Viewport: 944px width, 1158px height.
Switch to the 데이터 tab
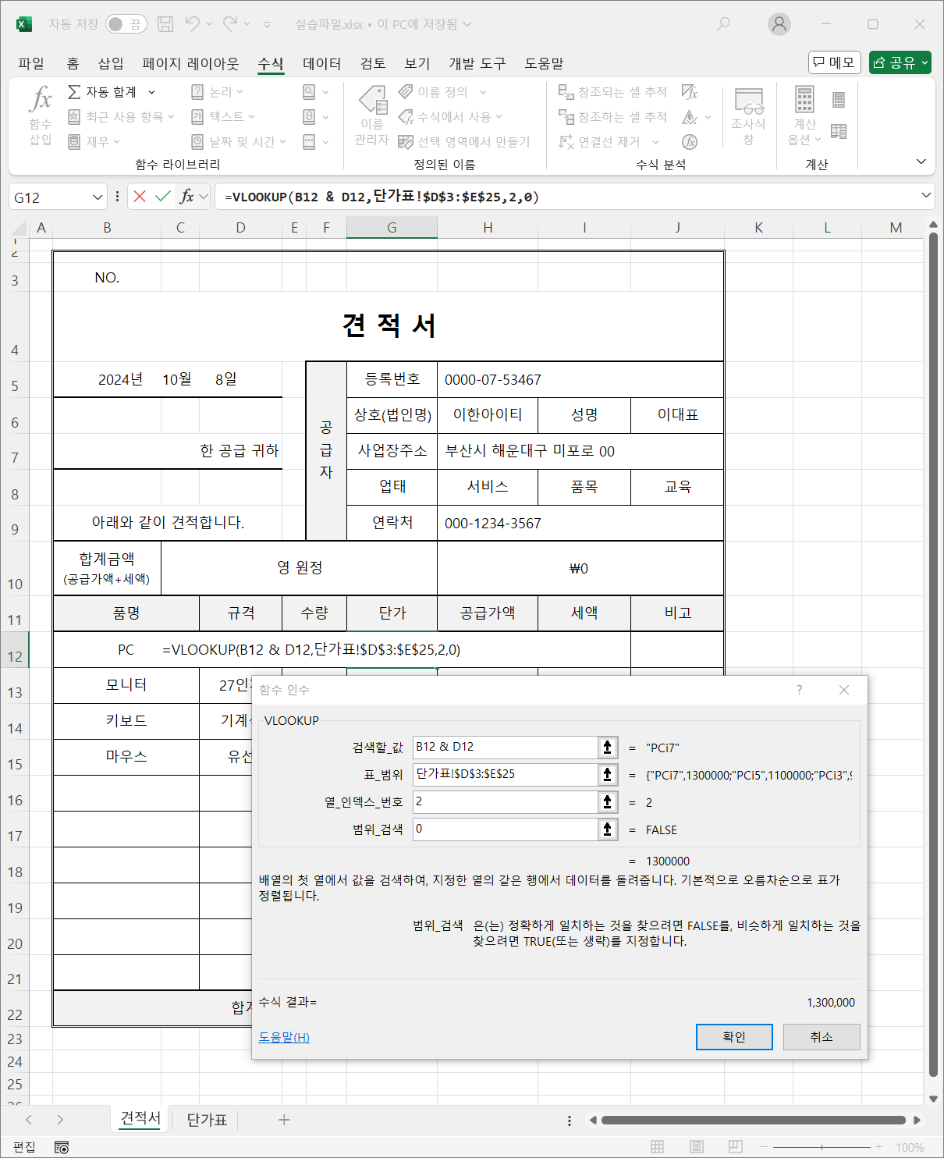pyautogui.click(x=321, y=63)
